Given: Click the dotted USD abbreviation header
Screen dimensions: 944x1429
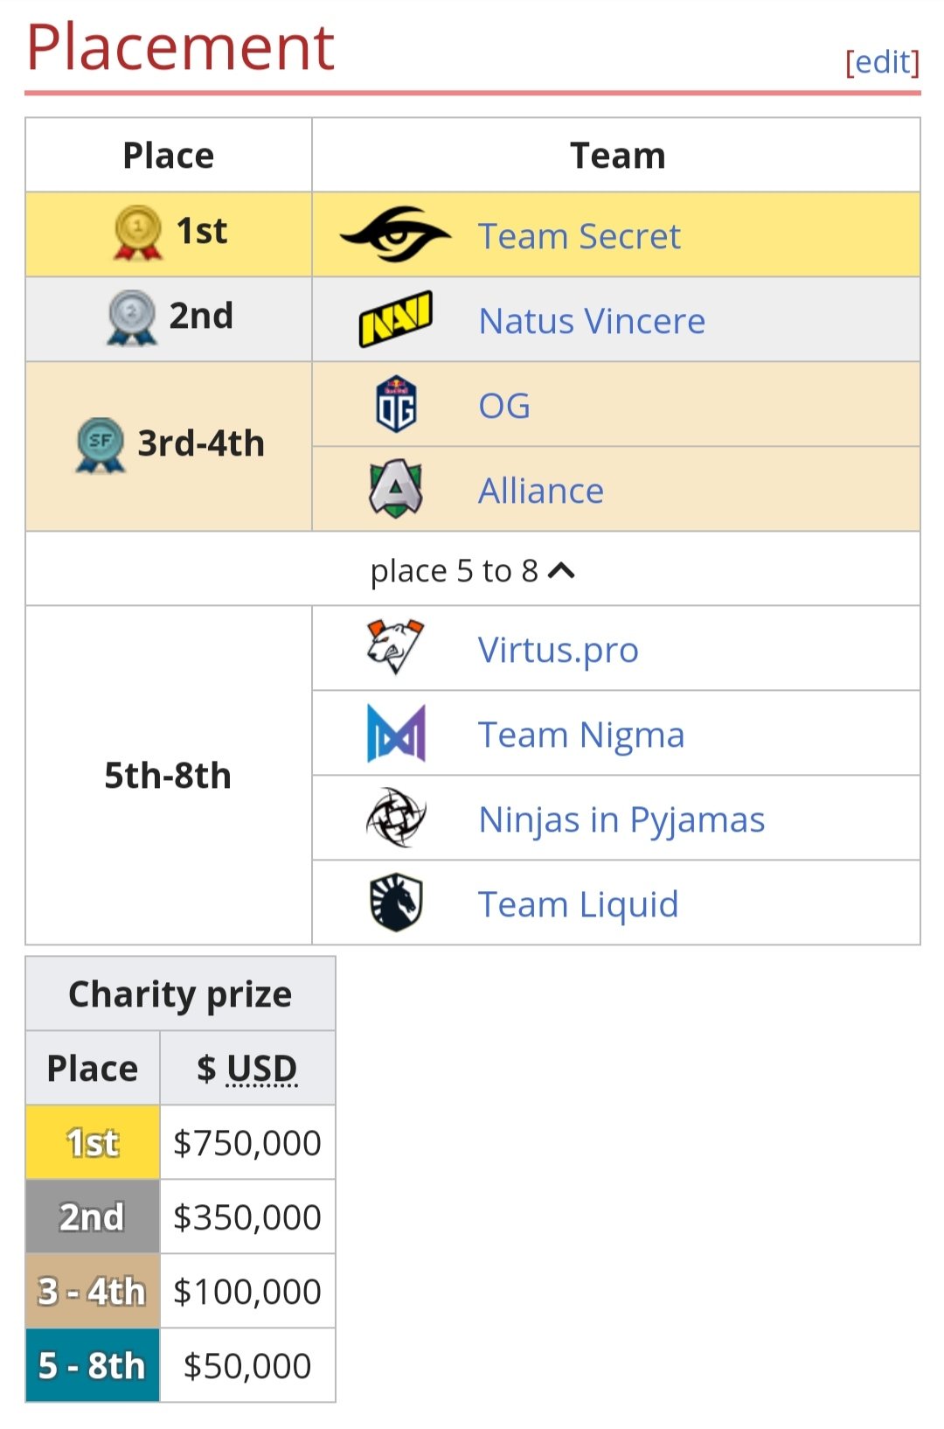Looking at the screenshot, I should [x=261, y=1069].
